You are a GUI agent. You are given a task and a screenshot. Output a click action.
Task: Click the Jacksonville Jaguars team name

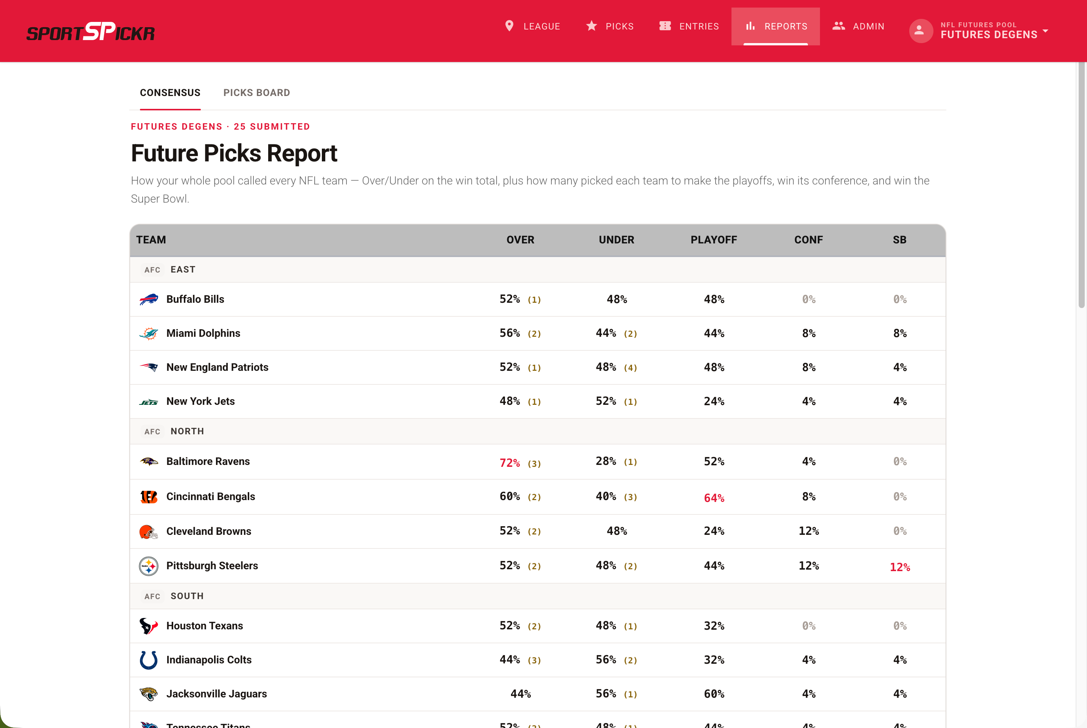pos(216,694)
